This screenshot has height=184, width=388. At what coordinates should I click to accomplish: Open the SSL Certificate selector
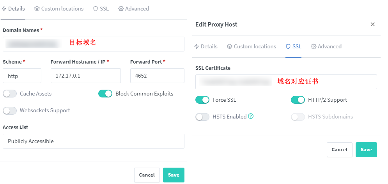[286, 82]
